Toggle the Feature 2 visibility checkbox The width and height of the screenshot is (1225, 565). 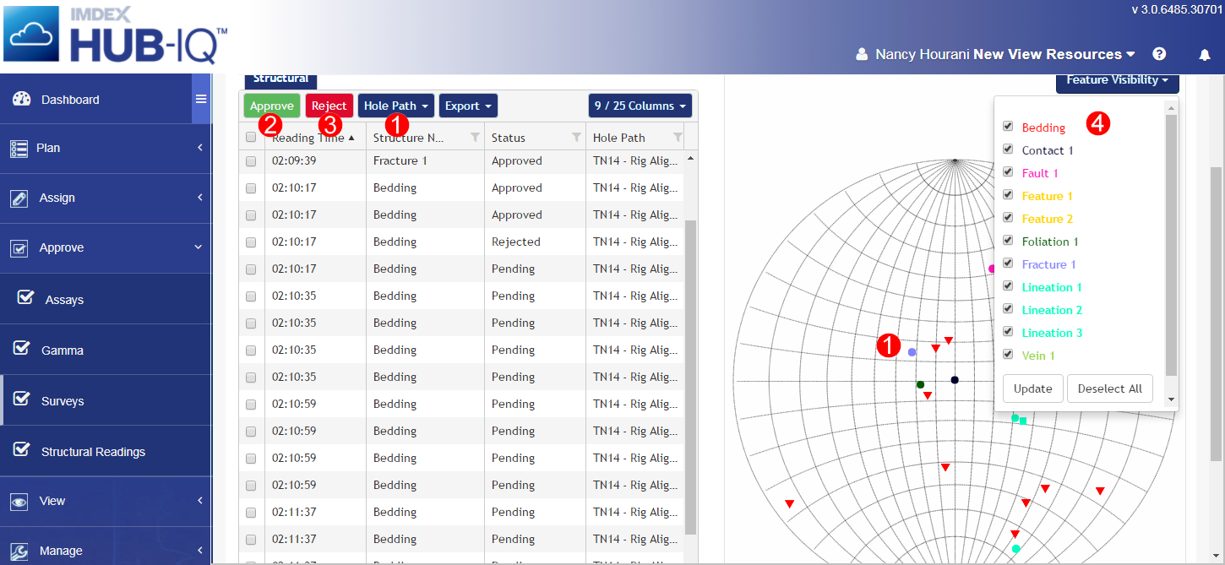click(1008, 218)
